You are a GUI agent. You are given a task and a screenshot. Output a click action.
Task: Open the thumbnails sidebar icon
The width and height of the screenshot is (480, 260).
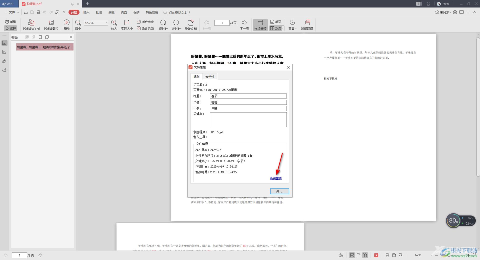(4, 52)
